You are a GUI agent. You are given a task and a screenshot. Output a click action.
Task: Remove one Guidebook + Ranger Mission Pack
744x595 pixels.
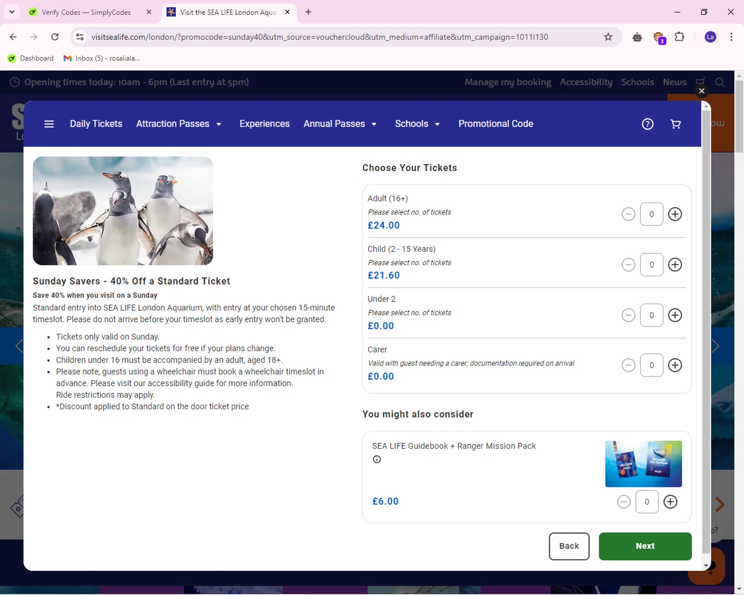click(624, 502)
